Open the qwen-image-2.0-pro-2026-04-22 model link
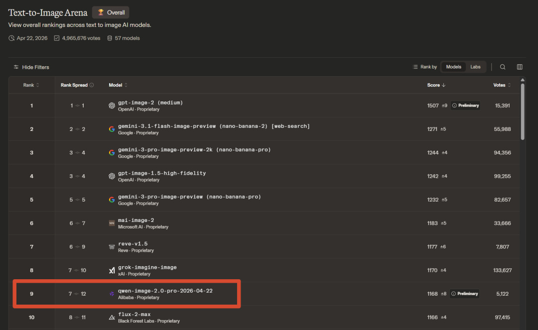The height and width of the screenshot is (330, 538). (x=165, y=291)
